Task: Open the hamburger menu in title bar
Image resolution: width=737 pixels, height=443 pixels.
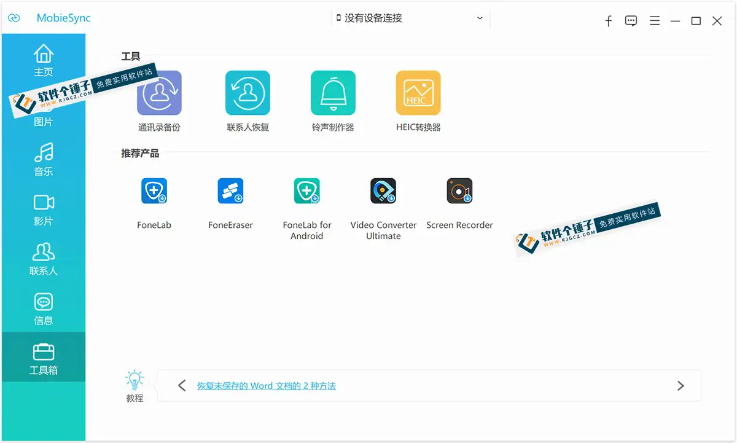Action: coord(655,21)
